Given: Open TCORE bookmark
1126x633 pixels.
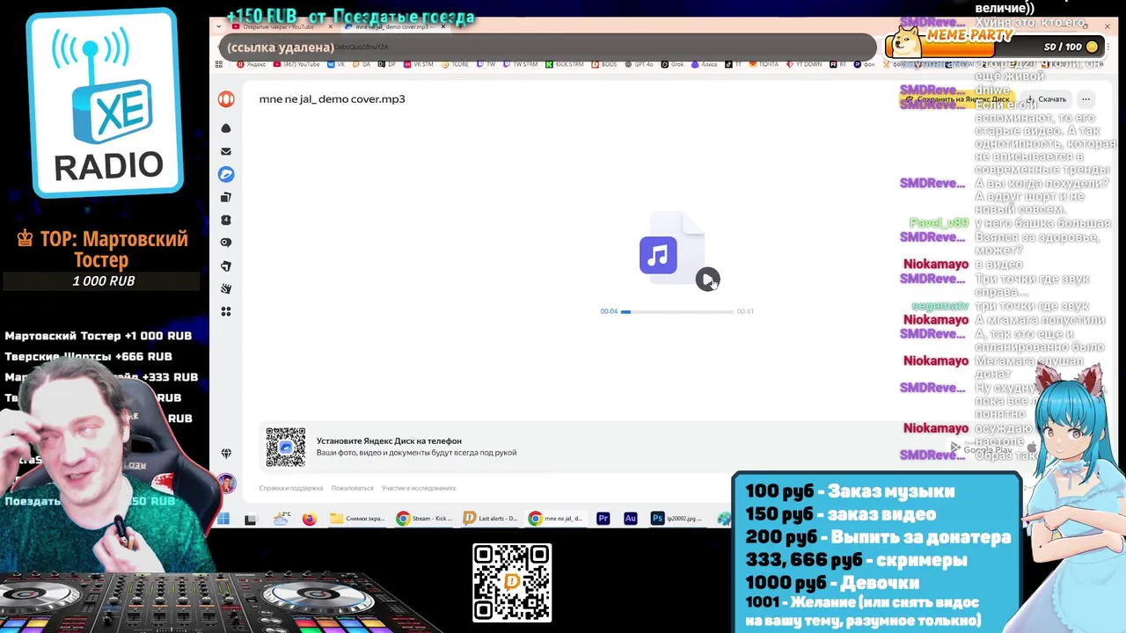Looking at the screenshot, I should pos(455,64).
